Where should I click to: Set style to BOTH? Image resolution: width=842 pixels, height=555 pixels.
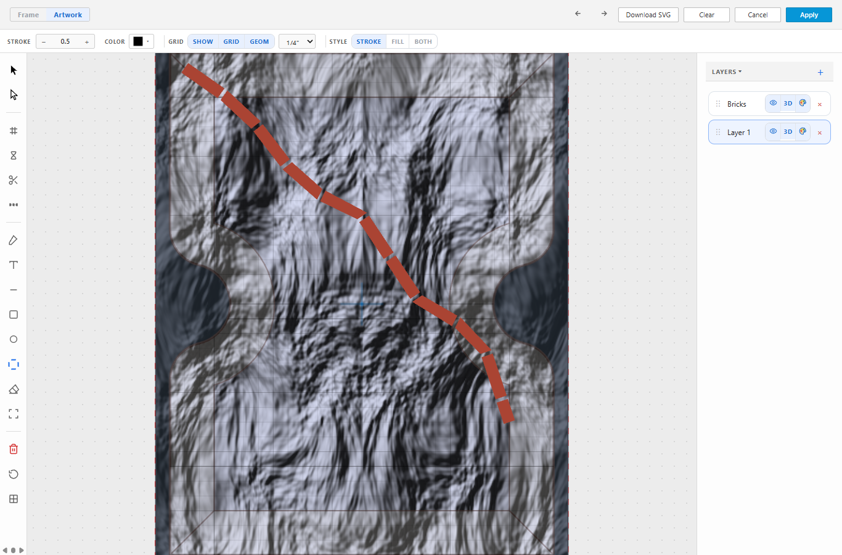click(x=423, y=41)
